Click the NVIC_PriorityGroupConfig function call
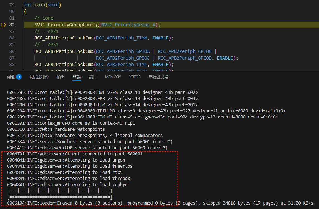 coord(66,25)
